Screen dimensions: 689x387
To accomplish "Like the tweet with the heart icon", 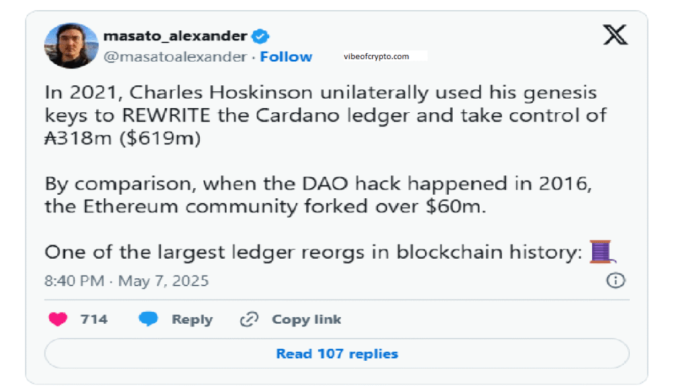I will 58,320.
